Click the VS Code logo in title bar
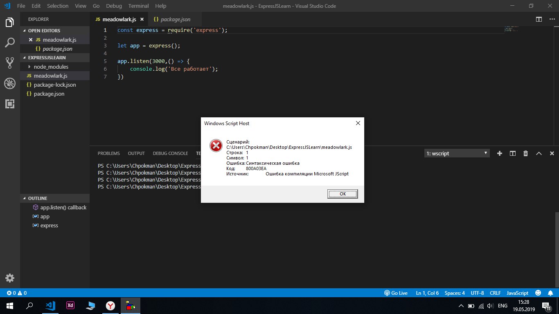Screen dimensions: 559x314 [7, 6]
